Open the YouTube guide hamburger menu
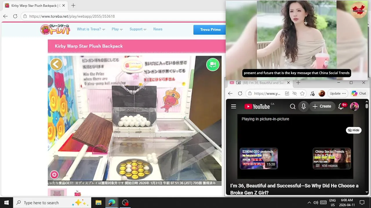The width and height of the screenshot is (371, 208). (234, 107)
